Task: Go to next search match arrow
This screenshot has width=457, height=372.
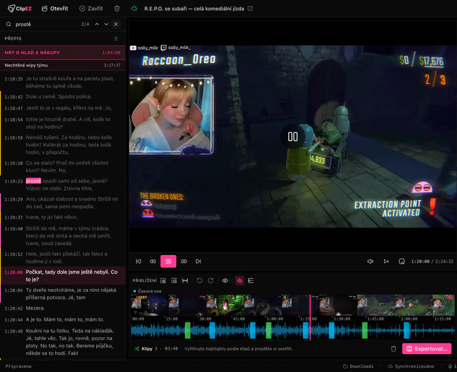Action: [x=107, y=24]
